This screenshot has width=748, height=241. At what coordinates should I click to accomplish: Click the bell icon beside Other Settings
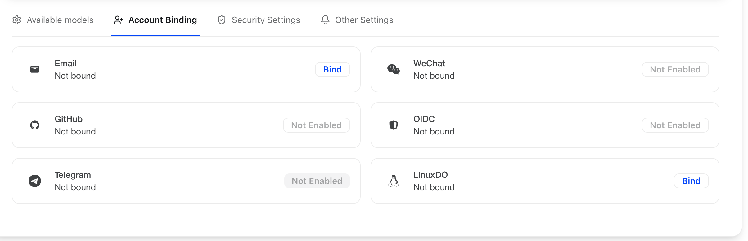pyautogui.click(x=325, y=20)
